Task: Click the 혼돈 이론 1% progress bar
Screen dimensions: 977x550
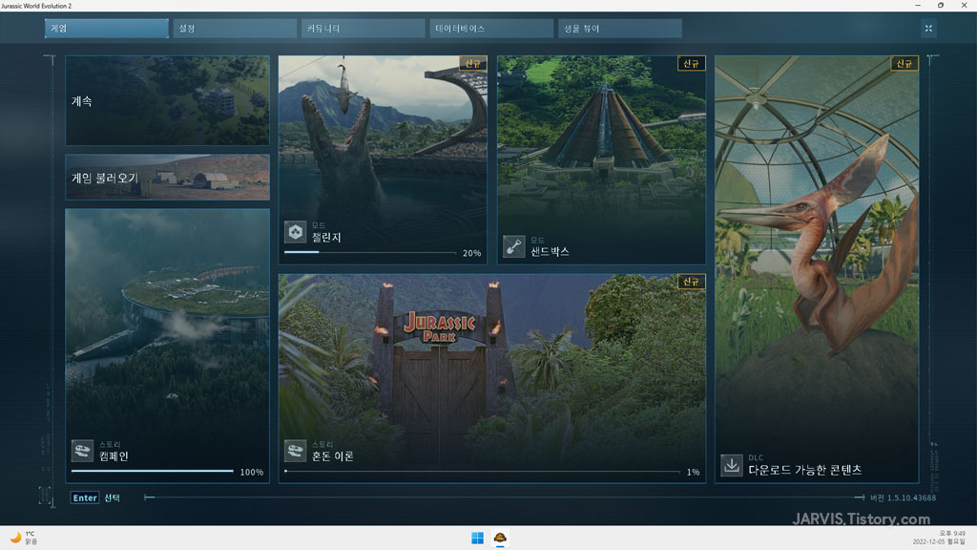Action: point(482,472)
